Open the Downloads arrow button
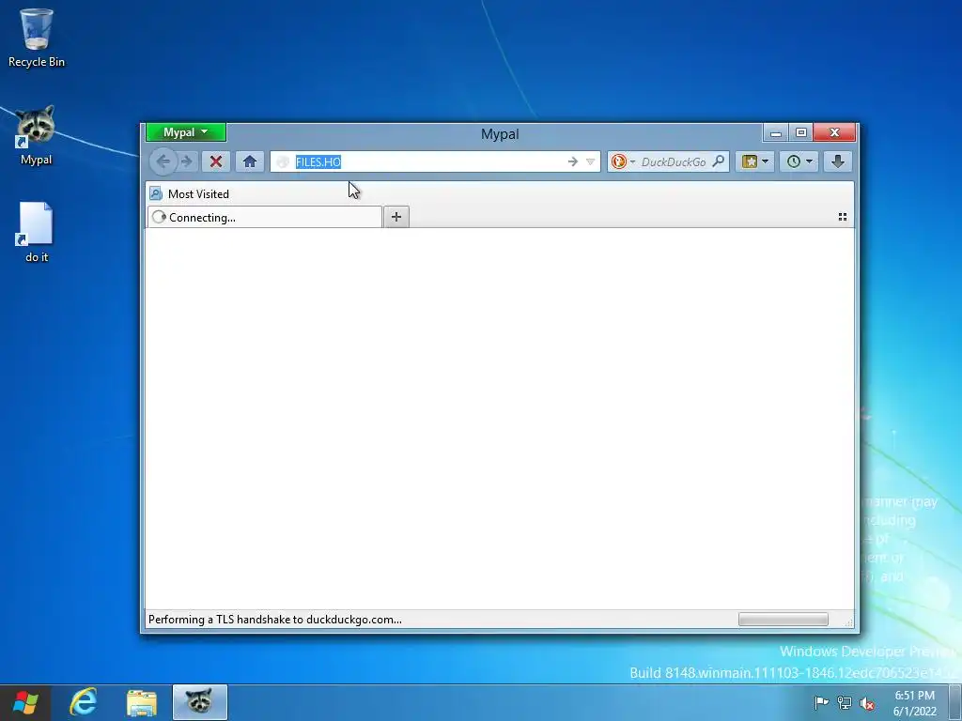The width and height of the screenshot is (962, 721). pyautogui.click(x=837, y=161)
